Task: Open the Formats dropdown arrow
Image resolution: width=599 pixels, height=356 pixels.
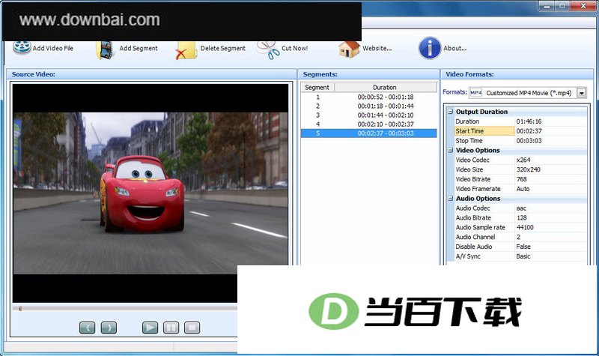Action: pyautogui.click(x=582, y=92)
